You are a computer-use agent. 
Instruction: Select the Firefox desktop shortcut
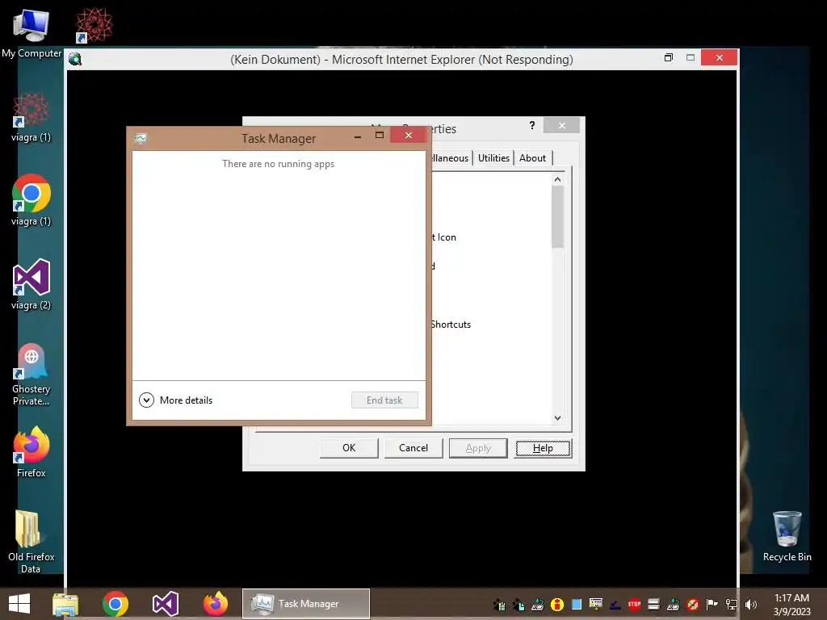click(31, 452)
